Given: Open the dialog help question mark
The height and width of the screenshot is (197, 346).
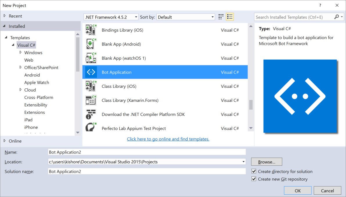Looking at the screenshot, I should click(x=320, y=6).
